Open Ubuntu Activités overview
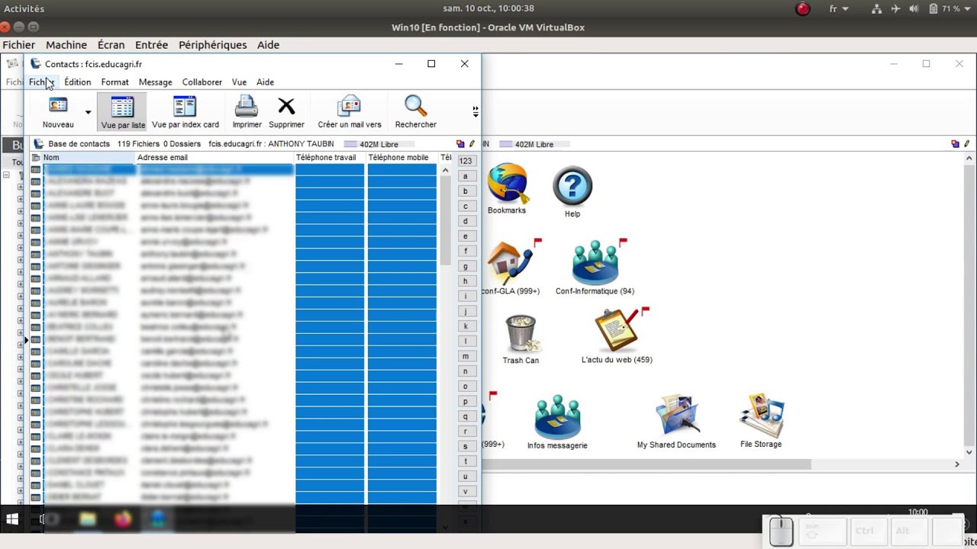The width and height of the screenshot is (977, 549). pos(24,8)
